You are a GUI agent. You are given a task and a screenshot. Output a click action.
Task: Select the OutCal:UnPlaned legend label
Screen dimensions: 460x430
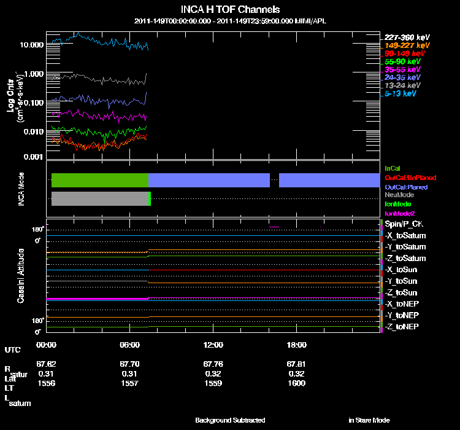point(410,178)
